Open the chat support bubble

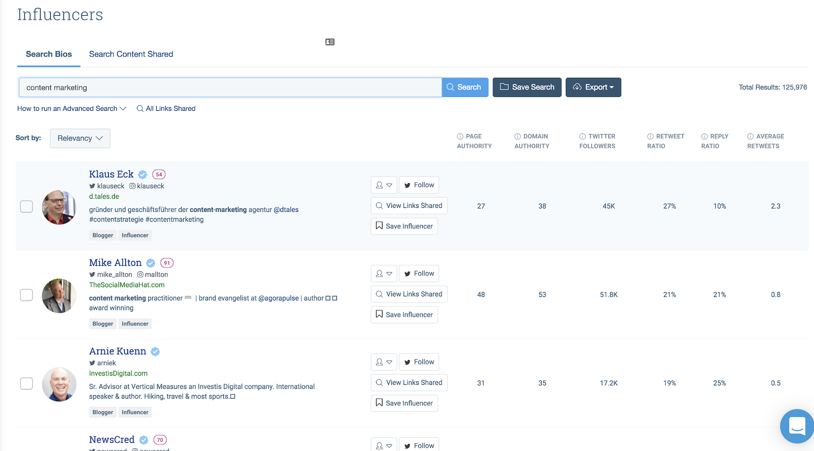point(797,426)
